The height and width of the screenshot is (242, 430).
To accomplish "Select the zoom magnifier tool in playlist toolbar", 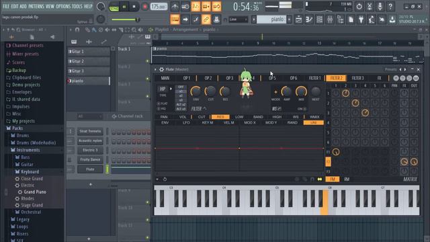I will click(134, 30).
